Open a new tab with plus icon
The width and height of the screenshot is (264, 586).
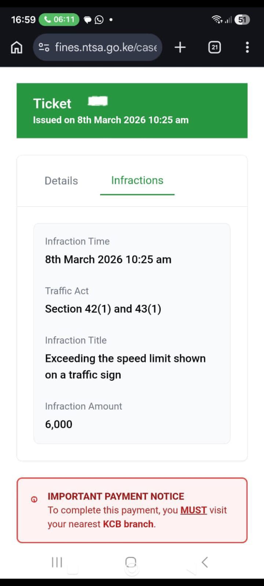tap(180, 47)
